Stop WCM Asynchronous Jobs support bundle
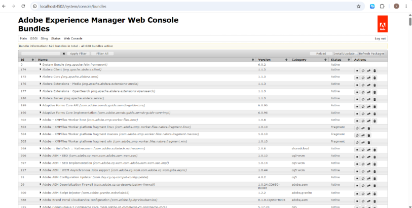This screenshot has height=208, width=412. [x=357, y=171]
